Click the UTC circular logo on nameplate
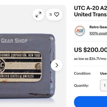This screenshot has width=107, height=107. 2,66
